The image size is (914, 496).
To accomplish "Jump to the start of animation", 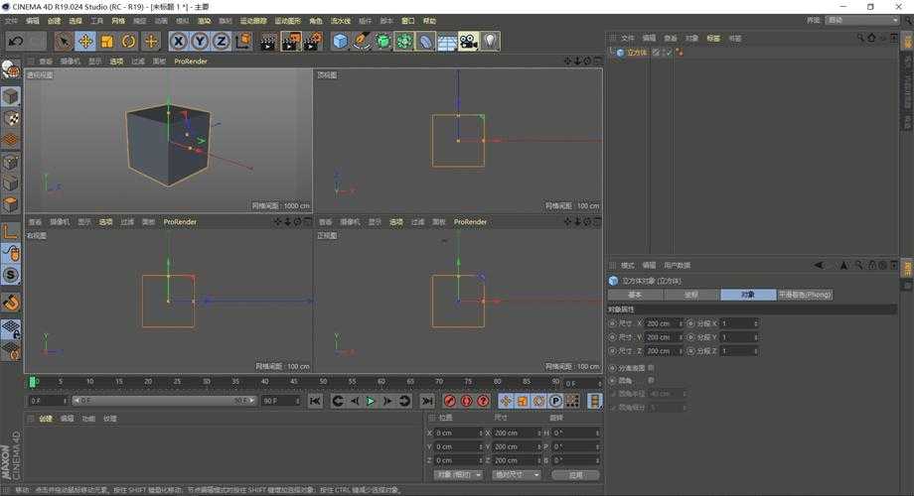I will point(315,401).
